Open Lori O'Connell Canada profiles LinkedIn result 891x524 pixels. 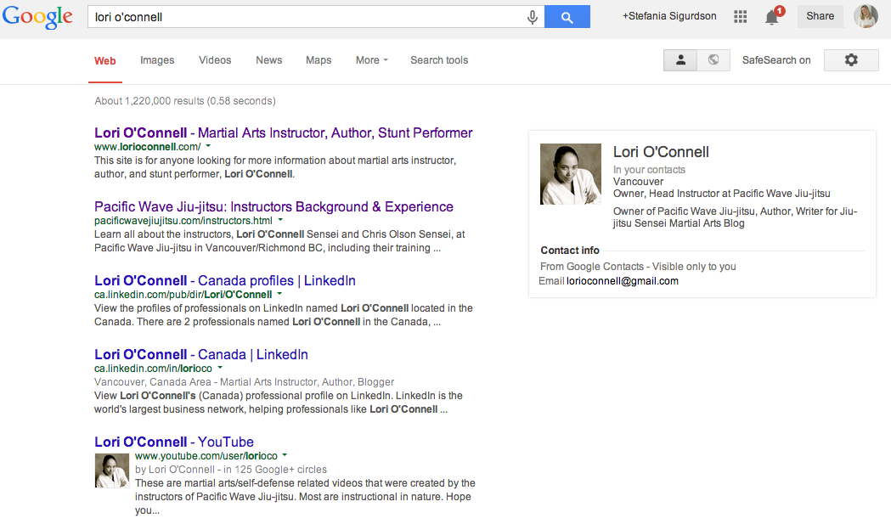(x=225, y=281)
